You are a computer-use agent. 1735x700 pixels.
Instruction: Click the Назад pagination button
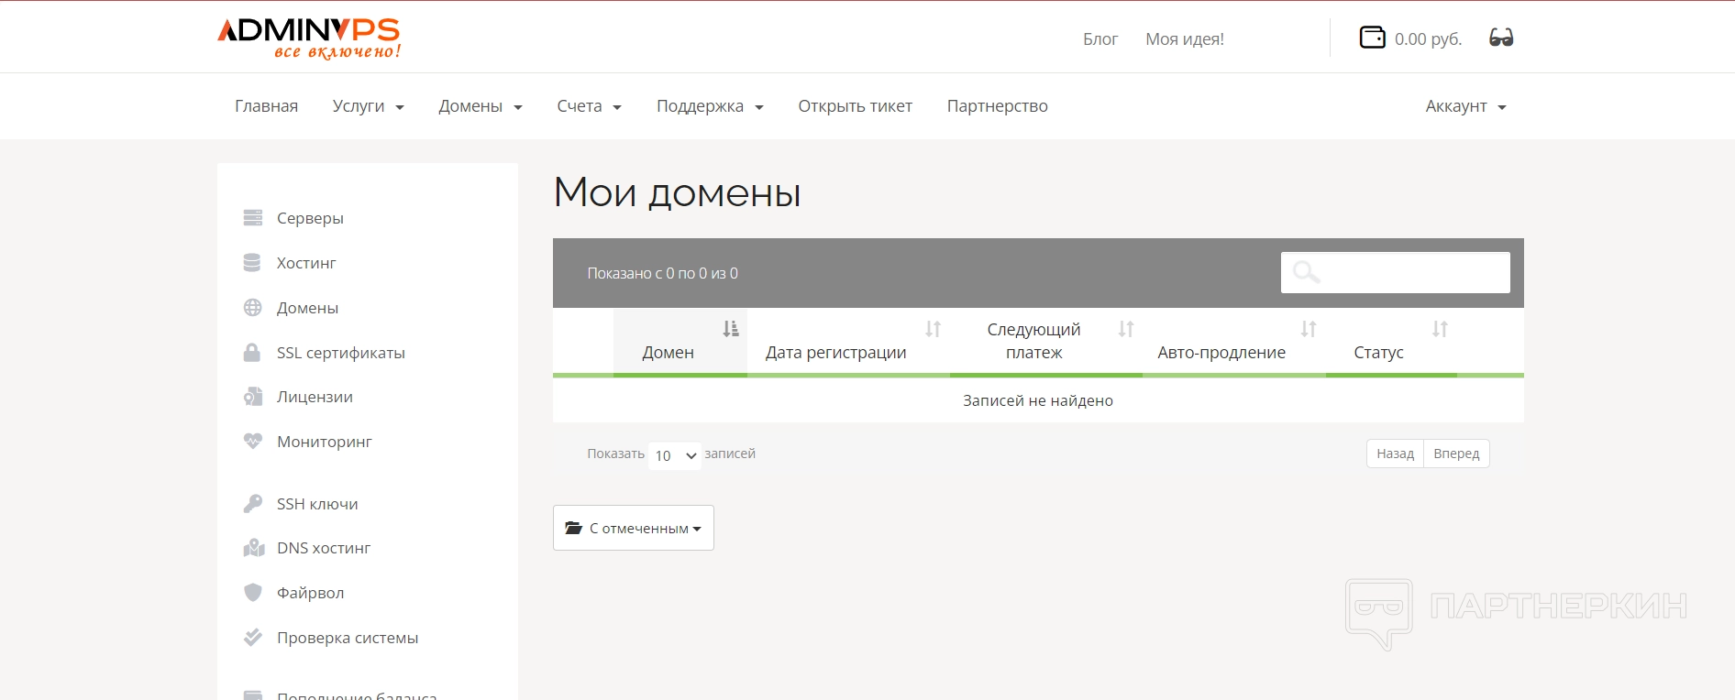tap(1396, 454)
